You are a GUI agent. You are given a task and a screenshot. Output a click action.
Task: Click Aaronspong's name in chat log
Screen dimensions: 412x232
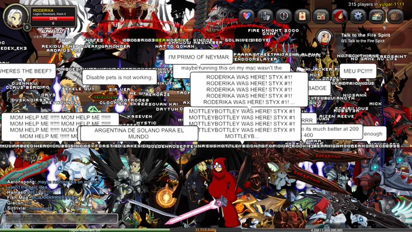tap(21, 182)
